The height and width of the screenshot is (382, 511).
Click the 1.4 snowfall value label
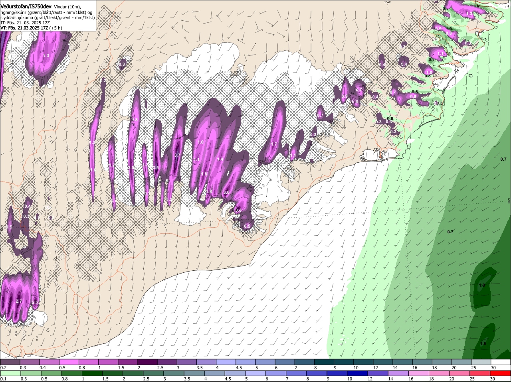coord(220,159)
